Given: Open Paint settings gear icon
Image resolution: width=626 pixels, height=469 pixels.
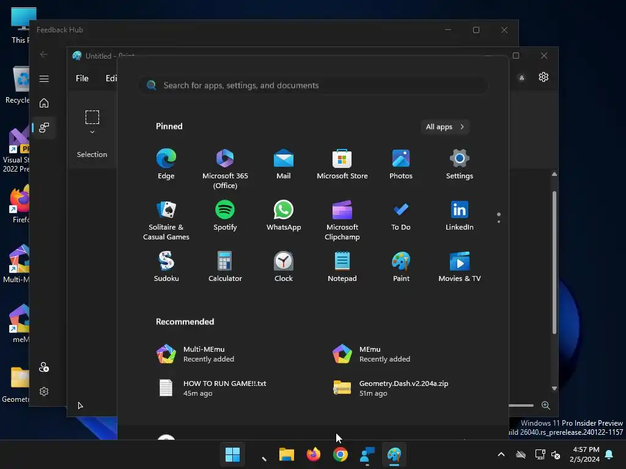Looking at the screenshot, I should coord(543,77).
